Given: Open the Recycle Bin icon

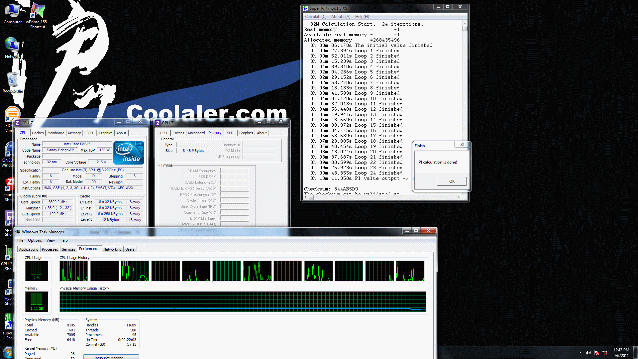Looking at the screenshot, I should coord(13,82).
